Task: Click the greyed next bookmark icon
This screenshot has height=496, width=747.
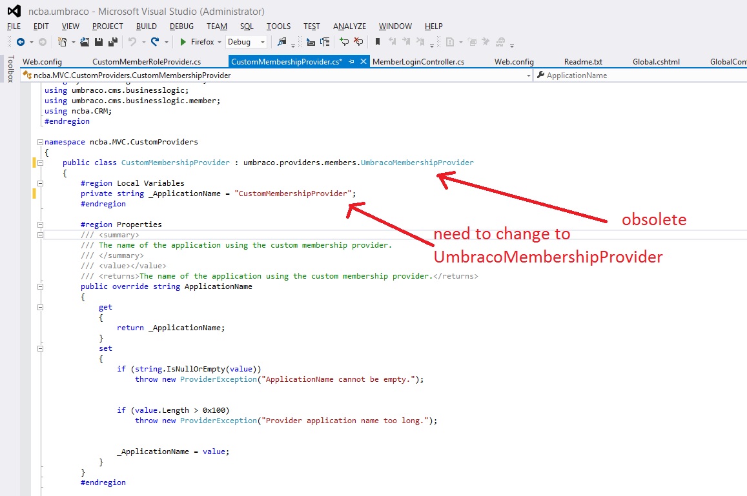Action: pos(406,42)
